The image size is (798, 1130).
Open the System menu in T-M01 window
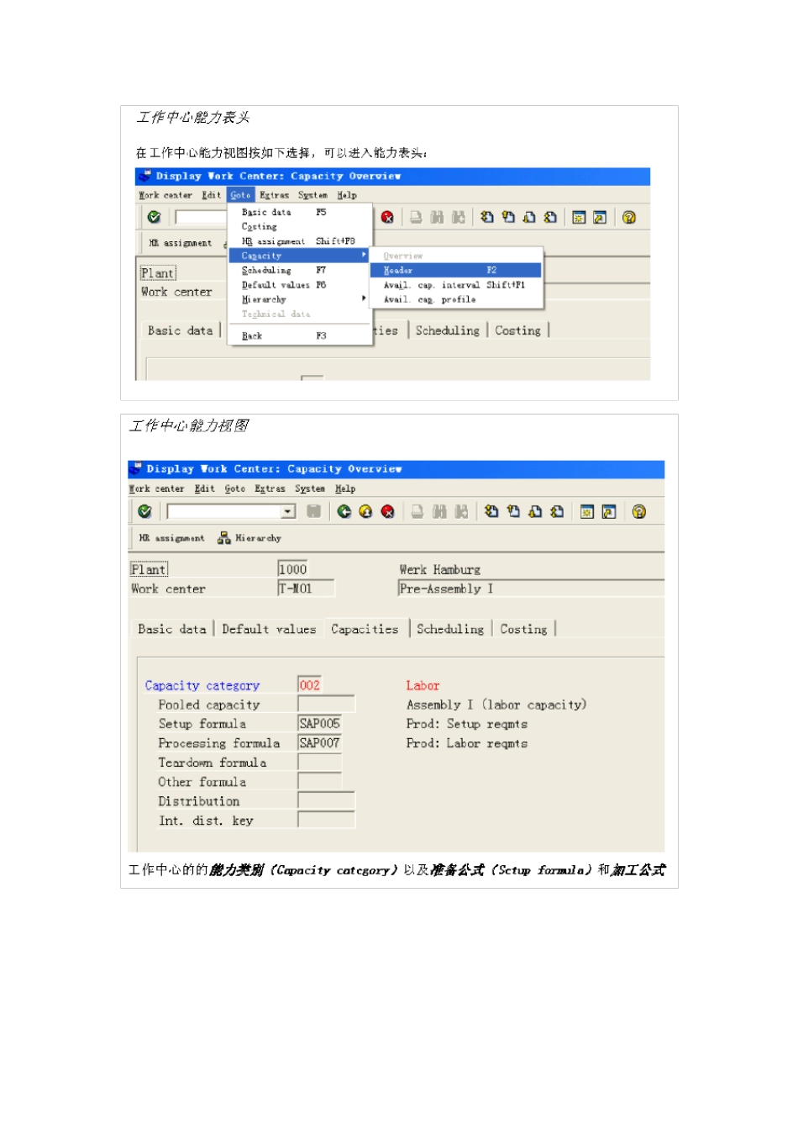coord(310,488)
